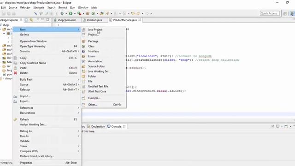Toggle Link with Editor in Package Explorer
The image size is (295, 166).
(x=31, y=20)
